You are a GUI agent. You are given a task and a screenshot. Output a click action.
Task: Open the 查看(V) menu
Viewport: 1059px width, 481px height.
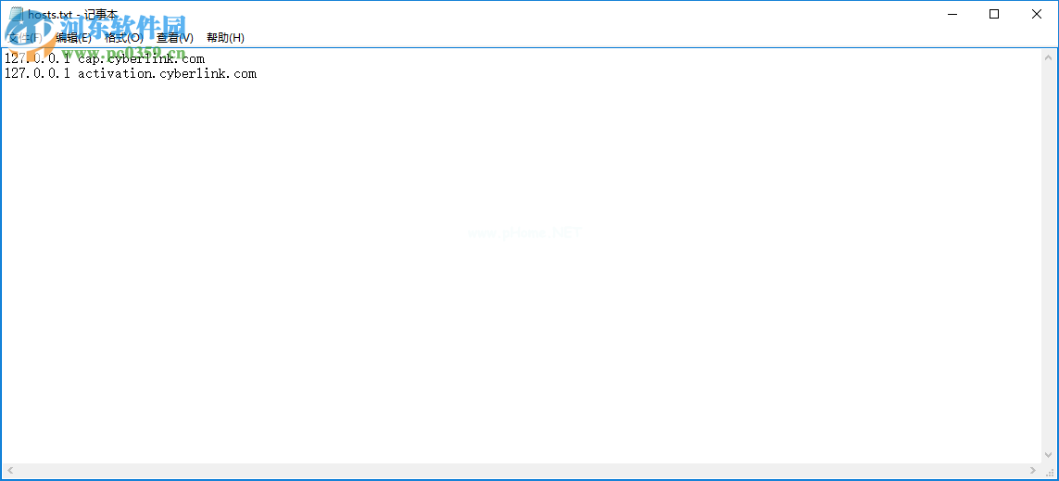tap(174, 38)
